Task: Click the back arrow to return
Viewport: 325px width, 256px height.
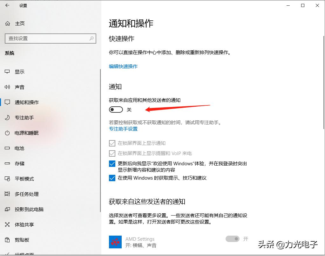Action: point(7,5)
